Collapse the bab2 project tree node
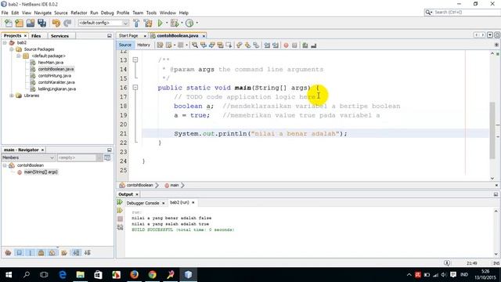This screenshot has width=501, height=282. tap(5, 42)
